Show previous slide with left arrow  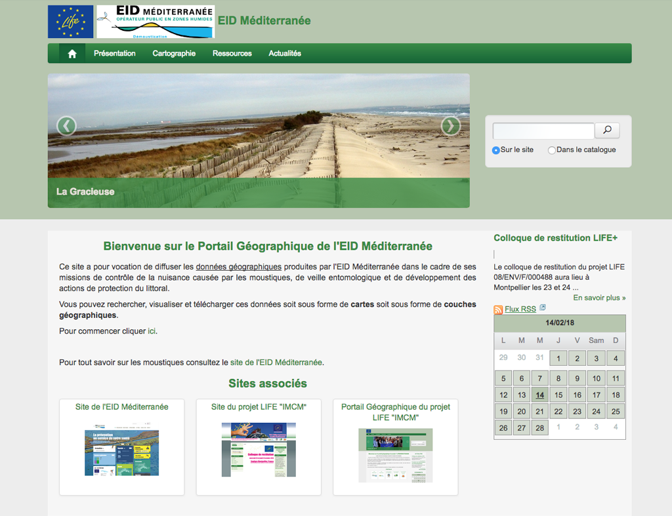coord(66,125)
